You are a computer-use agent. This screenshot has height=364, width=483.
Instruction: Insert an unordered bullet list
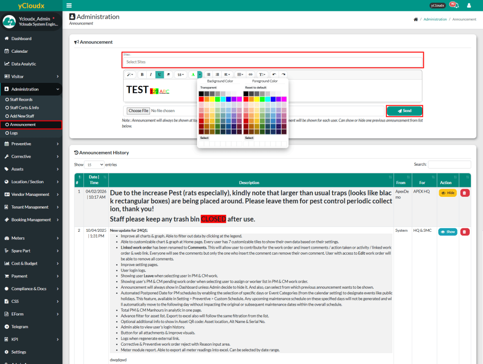pos(208,74)
